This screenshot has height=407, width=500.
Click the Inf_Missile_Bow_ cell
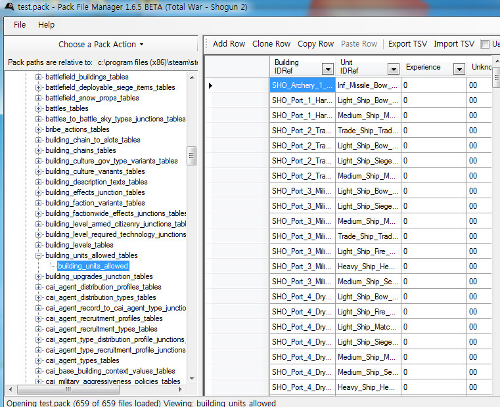[368, 85]
